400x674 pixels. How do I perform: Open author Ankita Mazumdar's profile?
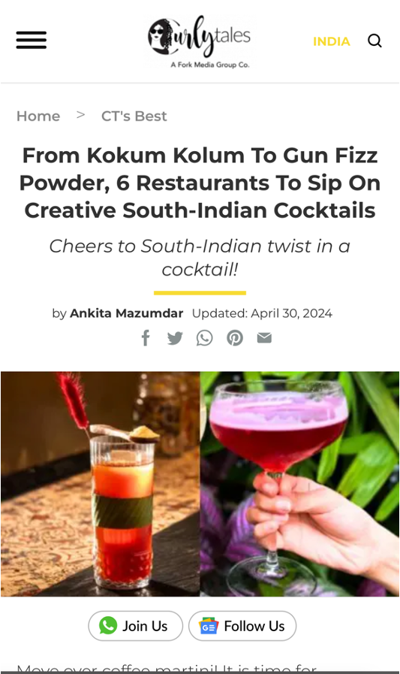127,313
